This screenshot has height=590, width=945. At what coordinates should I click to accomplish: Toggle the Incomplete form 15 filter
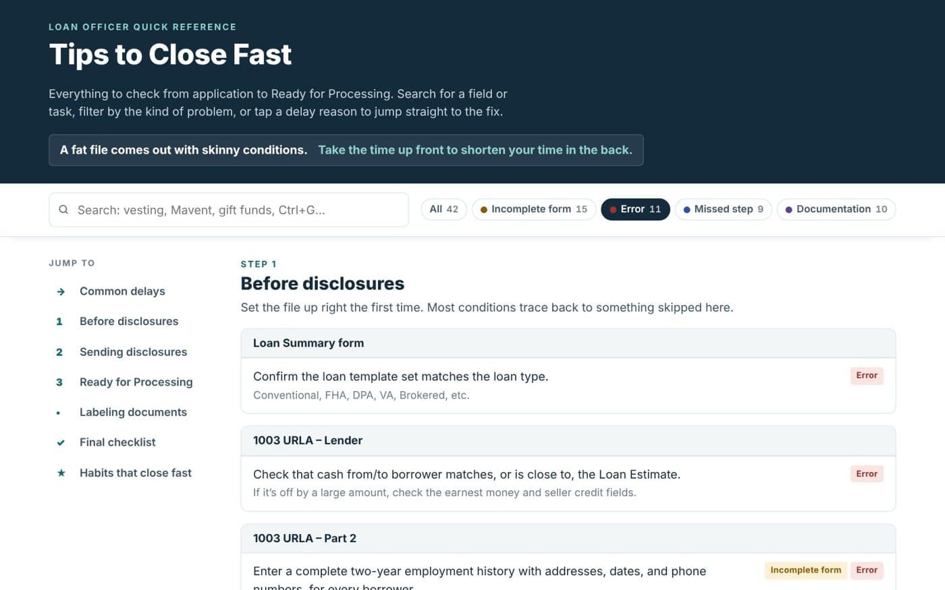pos(534,209)
